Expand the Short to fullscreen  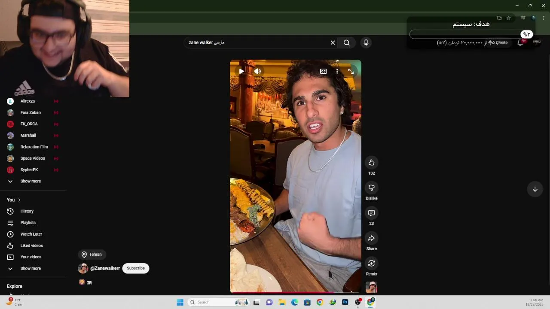pyautogui.click(x=351, y=71)
